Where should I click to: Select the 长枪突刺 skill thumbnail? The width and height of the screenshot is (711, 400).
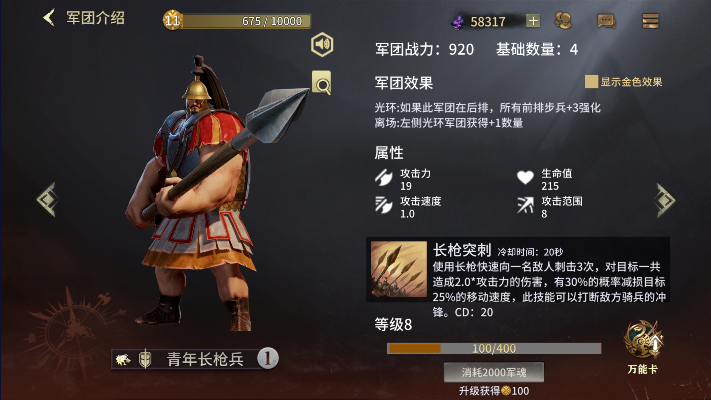(399, 269)
